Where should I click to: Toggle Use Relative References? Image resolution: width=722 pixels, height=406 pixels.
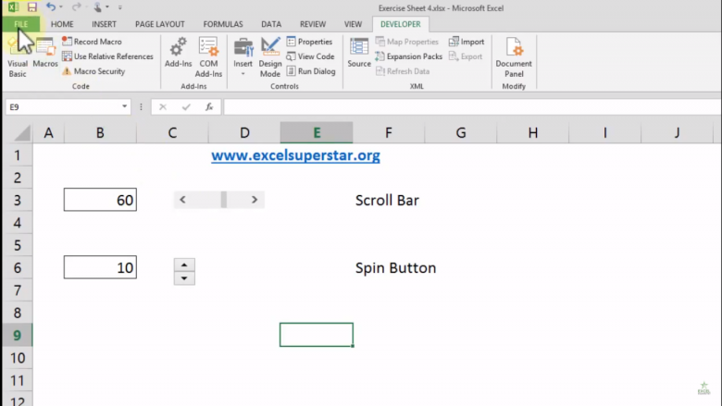pyautogui.click(x=67, y=56)
